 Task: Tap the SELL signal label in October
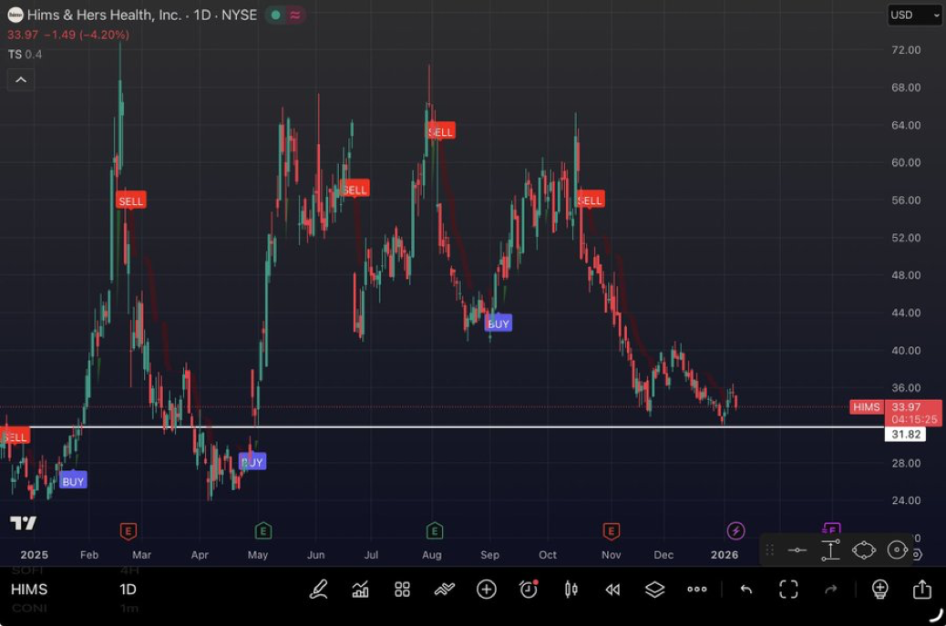tap(590, 200)
